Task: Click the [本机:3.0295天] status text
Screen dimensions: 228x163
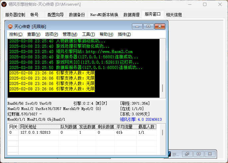Action: [135, 114]
